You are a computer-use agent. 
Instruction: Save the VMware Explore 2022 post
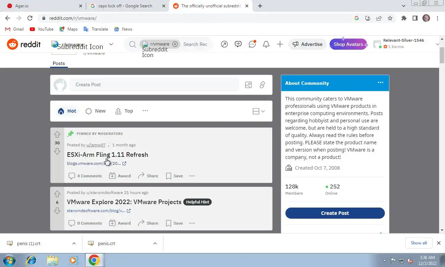175,223
